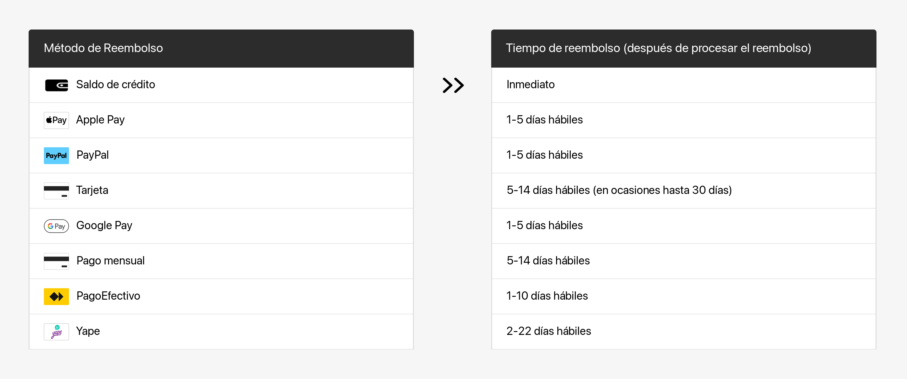907x379 pixels.
Task: Click the Saldo de crédito label
Action: click(x=115, y=85)
